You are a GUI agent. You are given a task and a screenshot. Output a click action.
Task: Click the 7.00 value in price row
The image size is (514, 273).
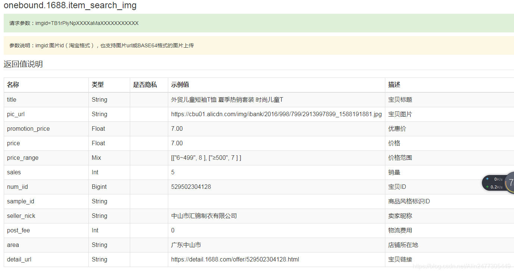177,143
